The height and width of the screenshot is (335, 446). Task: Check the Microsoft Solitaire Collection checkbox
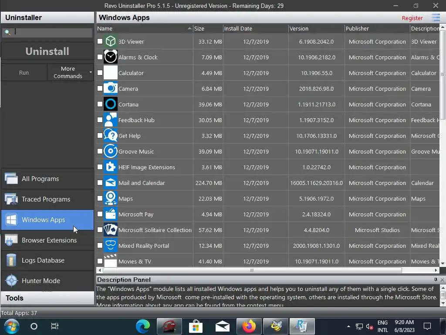point(100,229)
